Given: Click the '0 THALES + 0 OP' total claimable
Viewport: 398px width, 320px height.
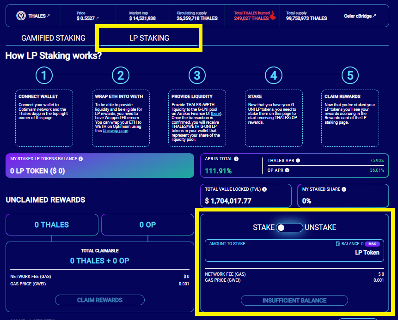Looking at the screenshot, I should (99, 261).
